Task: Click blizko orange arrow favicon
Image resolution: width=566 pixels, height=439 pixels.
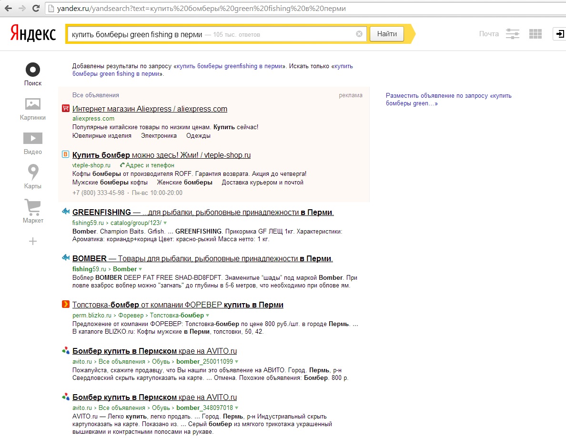Action: (x=65, y=304)
